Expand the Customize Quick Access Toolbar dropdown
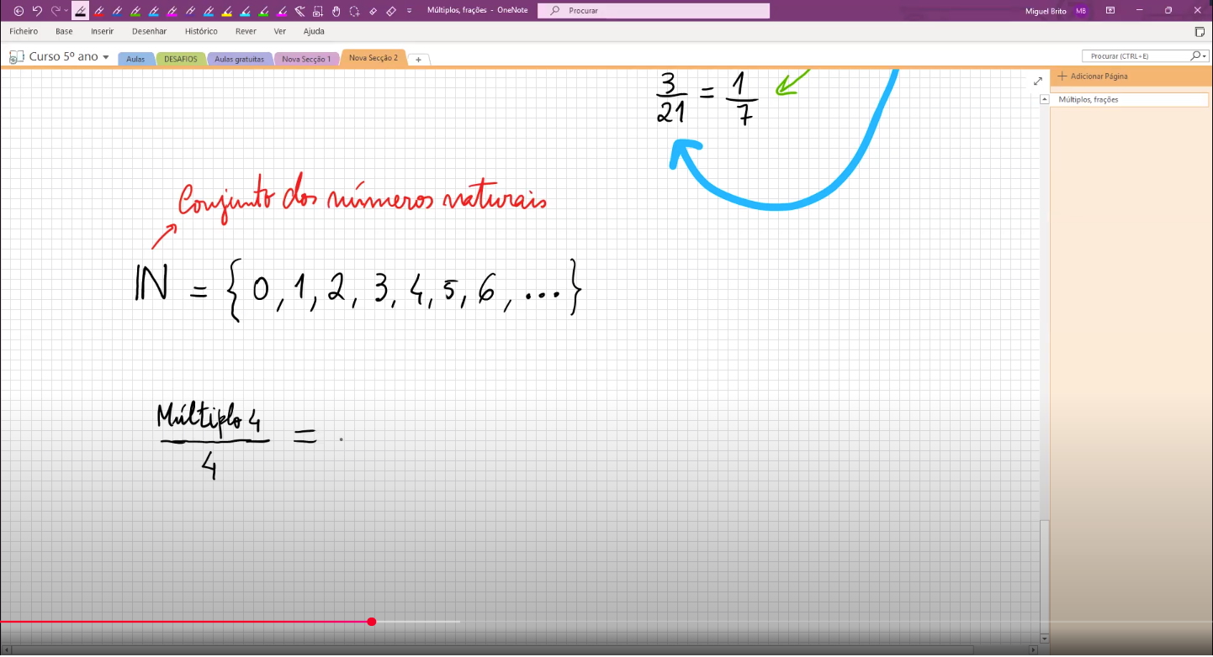Viewport: 1213px width, 657px height. 409,11
